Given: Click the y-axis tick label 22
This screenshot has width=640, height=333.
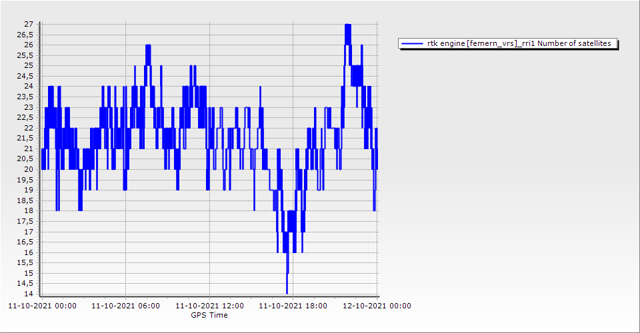Looking at the screenshot, I should tap(29, 128).
